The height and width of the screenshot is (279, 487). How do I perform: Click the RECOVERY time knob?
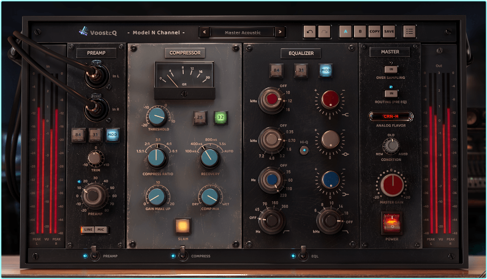click(x=210, y=158)
